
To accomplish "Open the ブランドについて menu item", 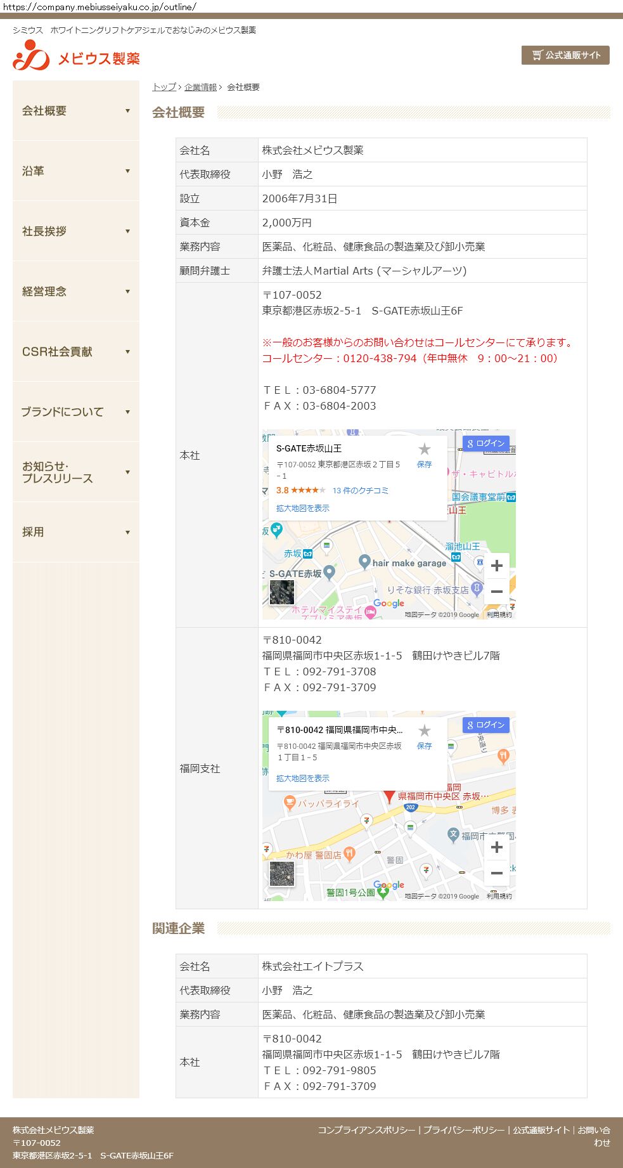I will tap(62, 412).
